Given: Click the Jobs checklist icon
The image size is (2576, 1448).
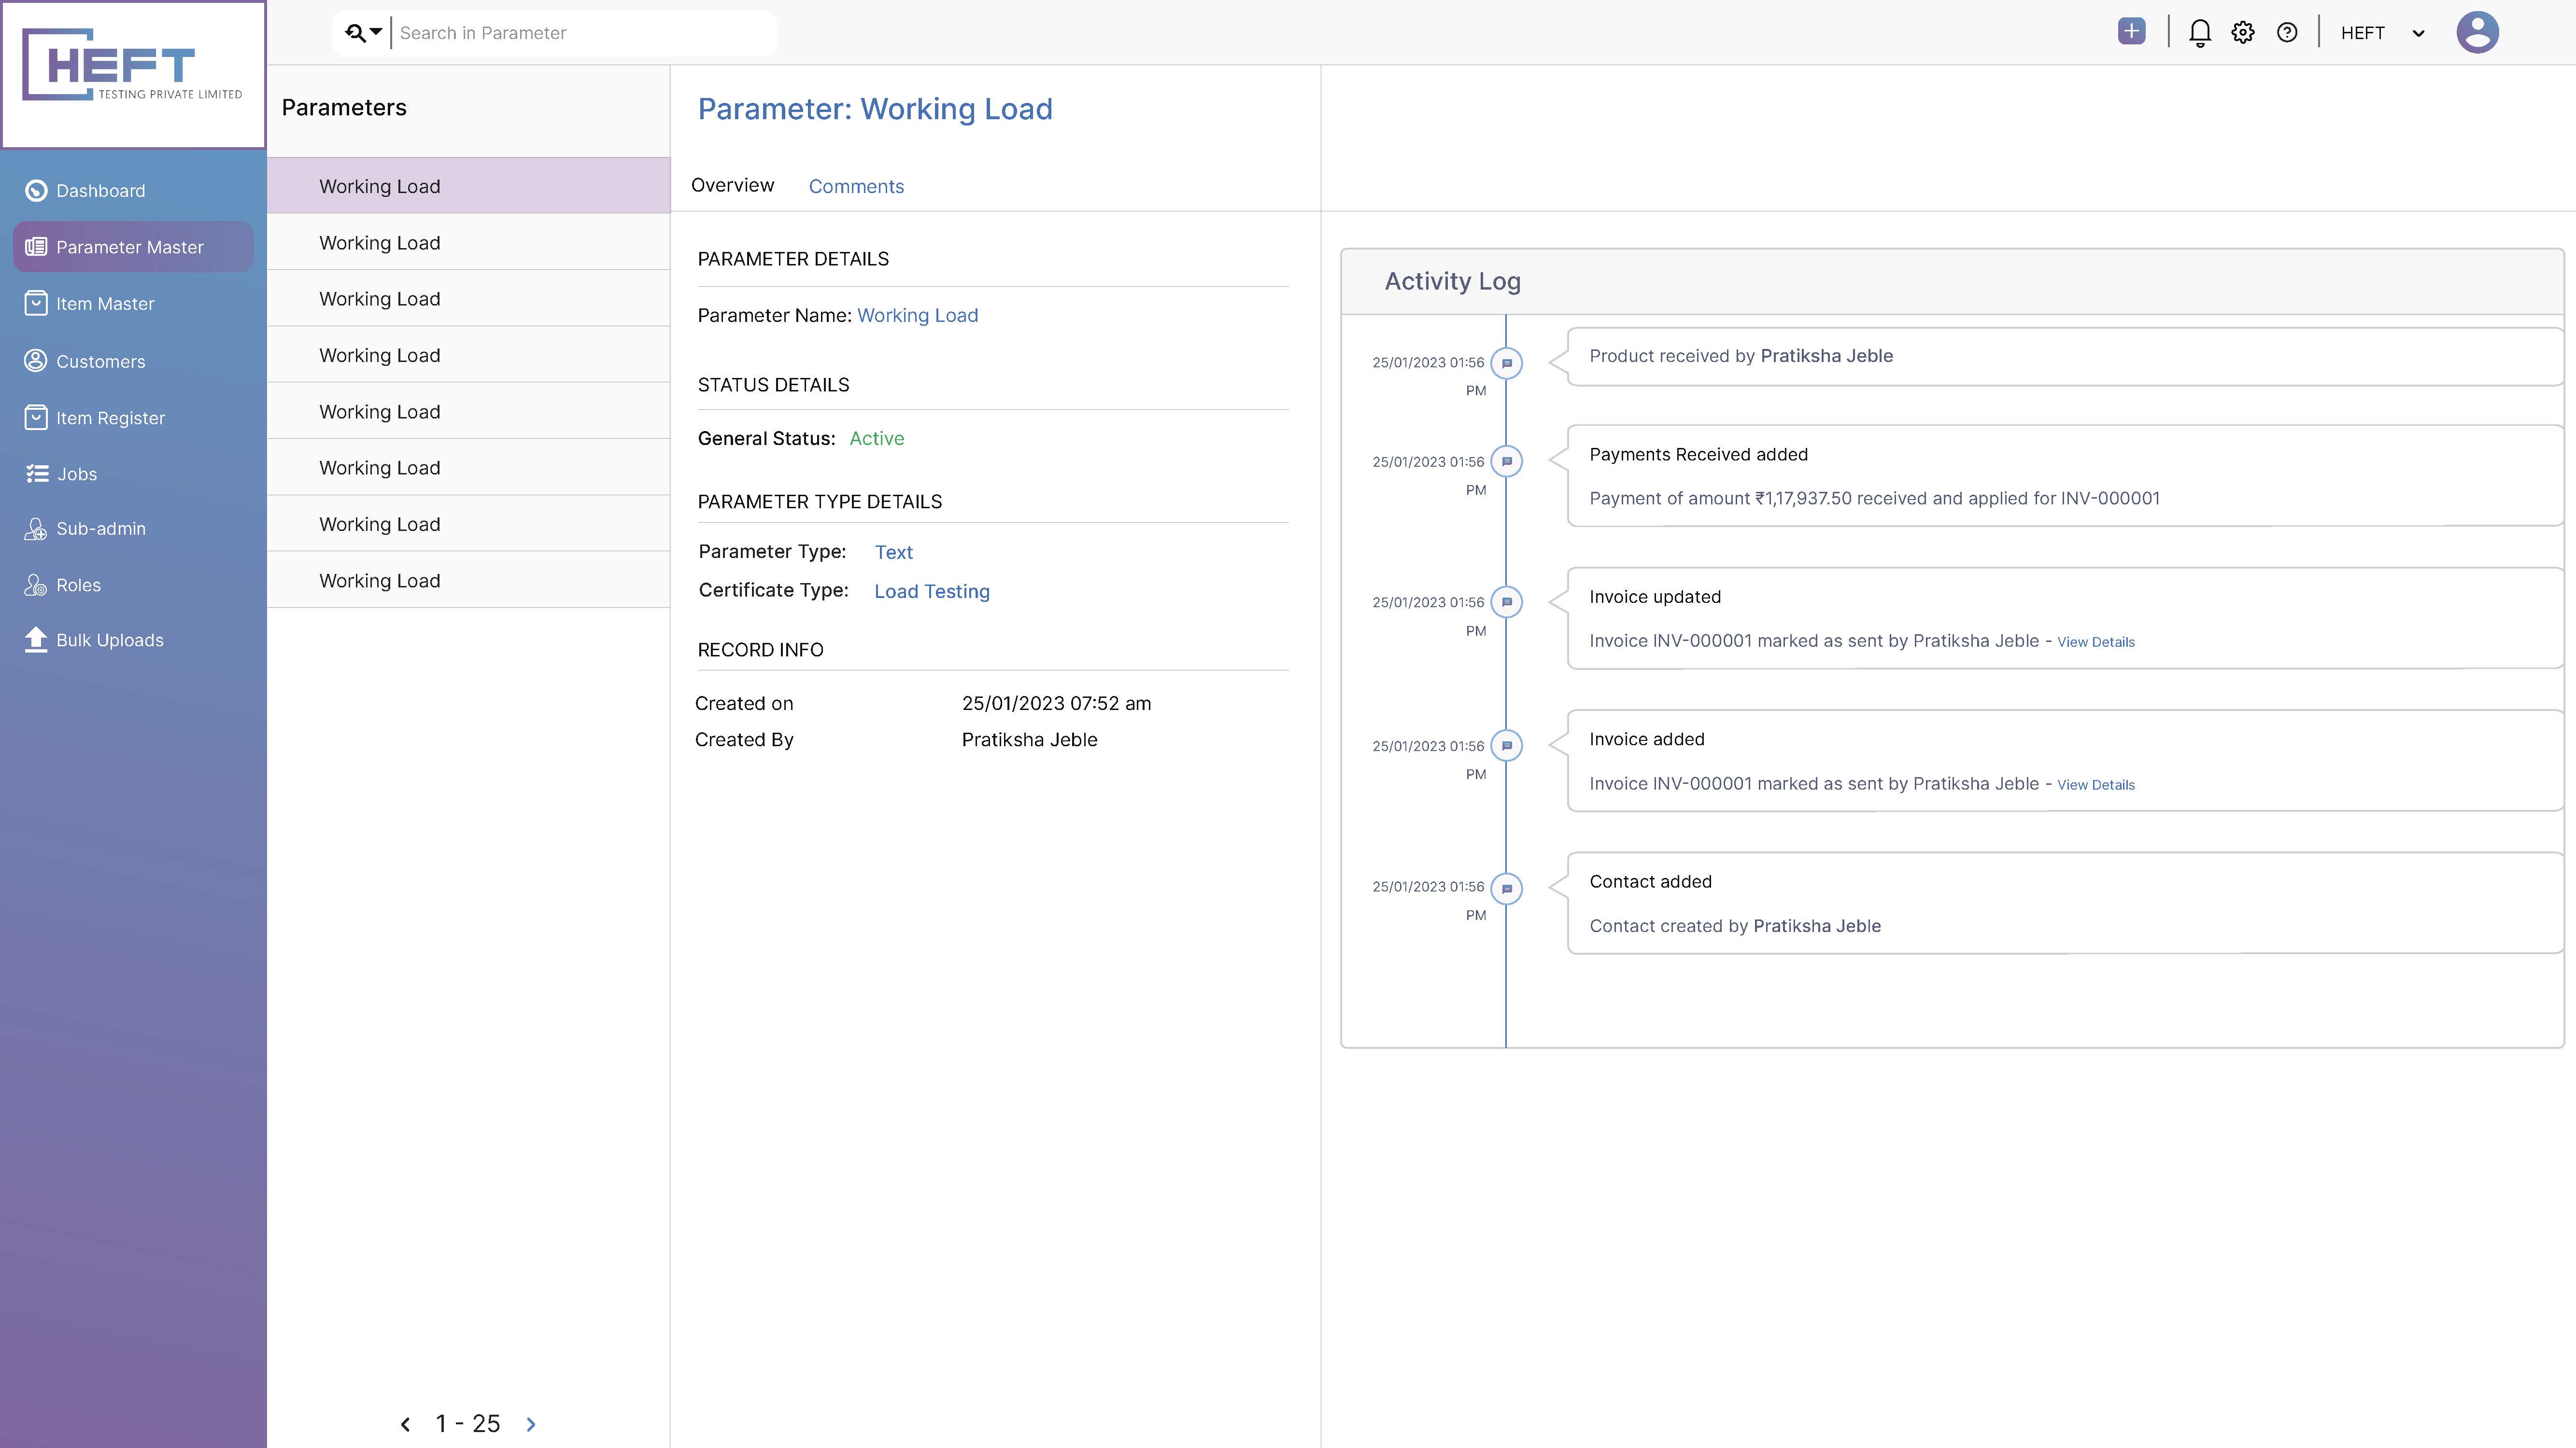Looking at the screenshot, I should pyautogui.click(x=37, y=473).
